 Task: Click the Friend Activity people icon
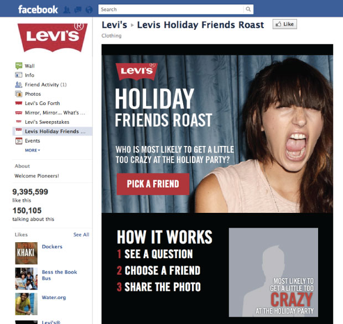pos(19,85)
